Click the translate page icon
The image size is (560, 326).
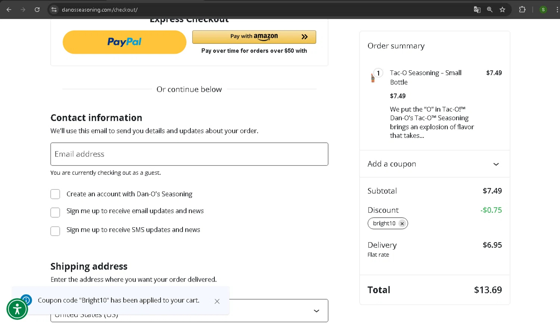477,10
